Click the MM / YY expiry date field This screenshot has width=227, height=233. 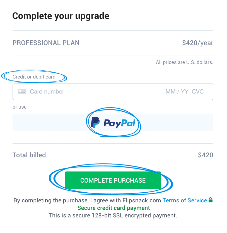tap(177, 92)
